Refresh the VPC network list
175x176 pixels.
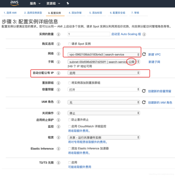[x=144, y=54]
